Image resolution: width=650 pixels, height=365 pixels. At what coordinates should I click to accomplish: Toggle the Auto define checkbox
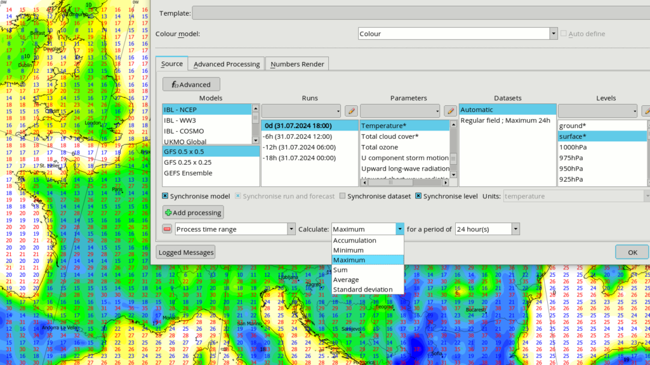tap(563, 34)
